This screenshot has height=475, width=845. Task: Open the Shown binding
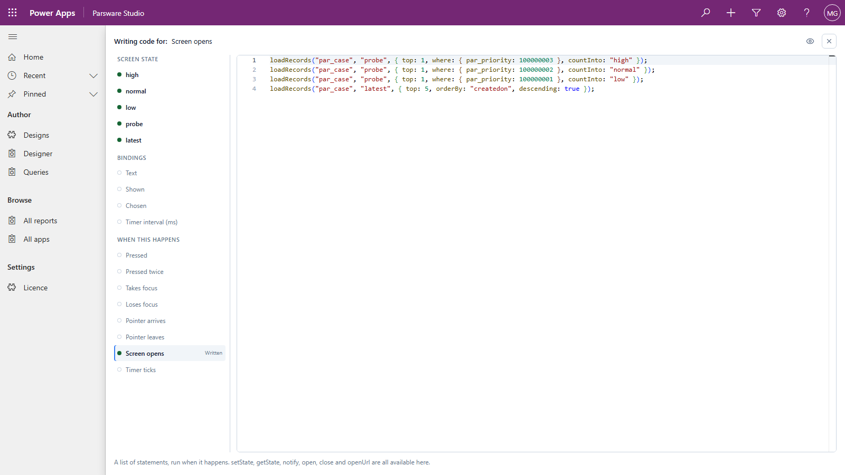[x=170, y=189]
